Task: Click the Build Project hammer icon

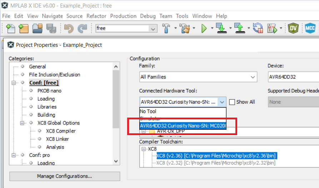Action: tap(166, 28)
